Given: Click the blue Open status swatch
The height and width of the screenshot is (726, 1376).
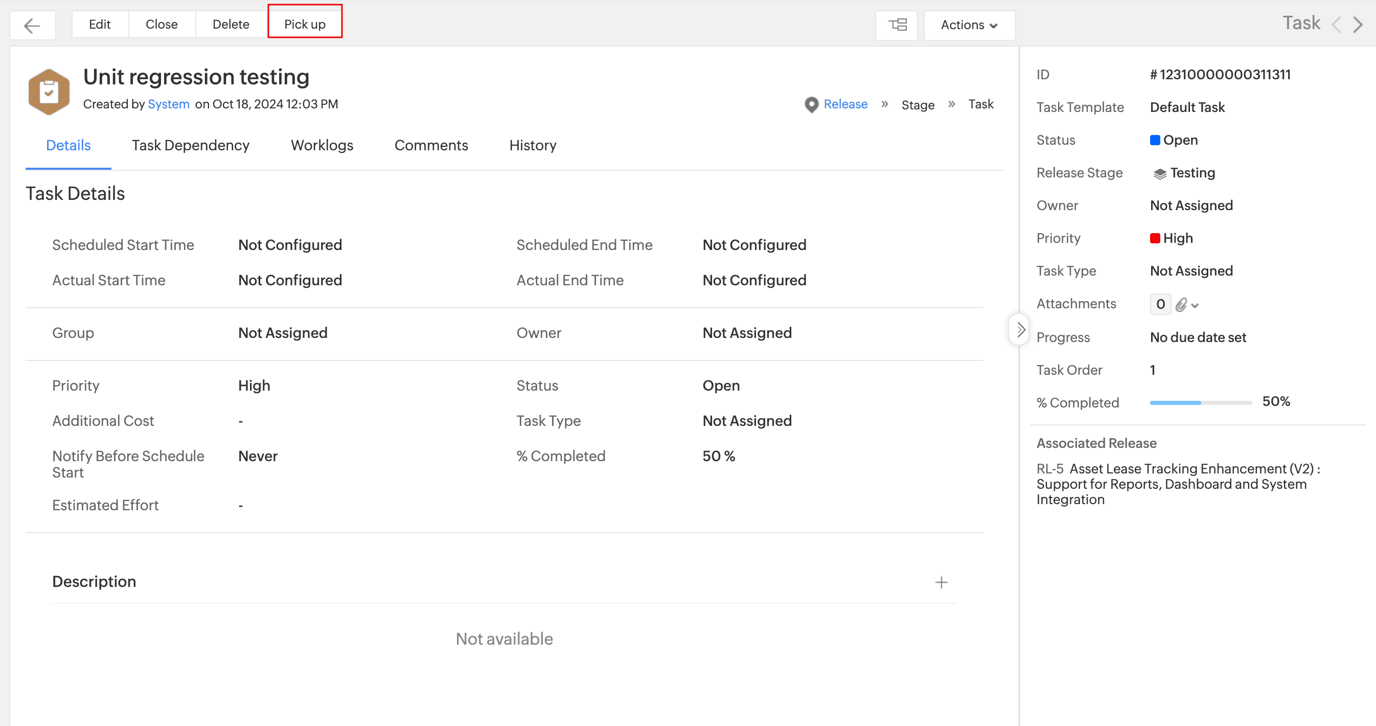Looking at the screenshot, I should [1154, 140].
